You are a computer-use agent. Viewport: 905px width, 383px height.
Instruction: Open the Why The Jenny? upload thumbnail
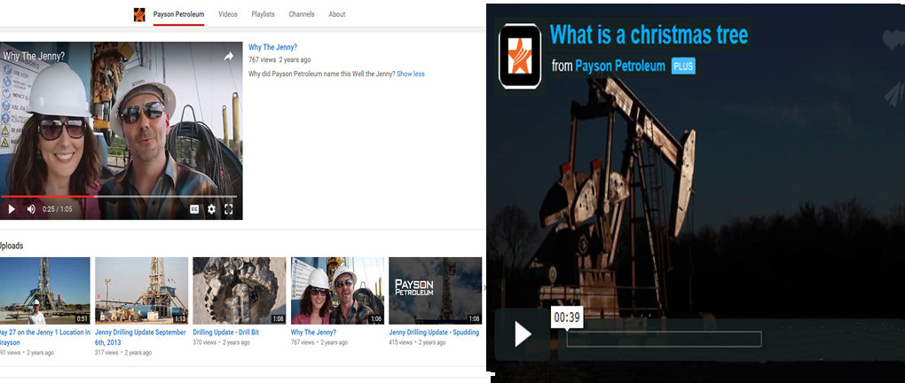(x=337, y=291)
